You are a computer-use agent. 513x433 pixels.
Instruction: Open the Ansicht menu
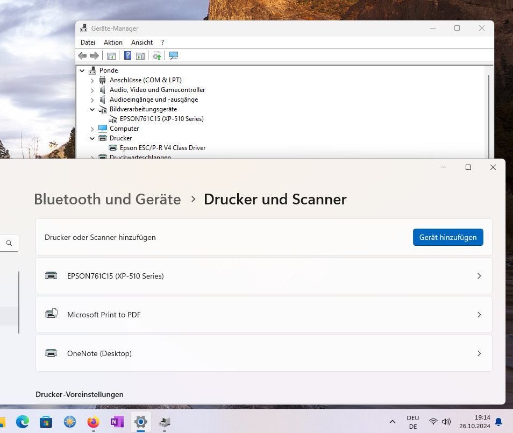[142, 42]
